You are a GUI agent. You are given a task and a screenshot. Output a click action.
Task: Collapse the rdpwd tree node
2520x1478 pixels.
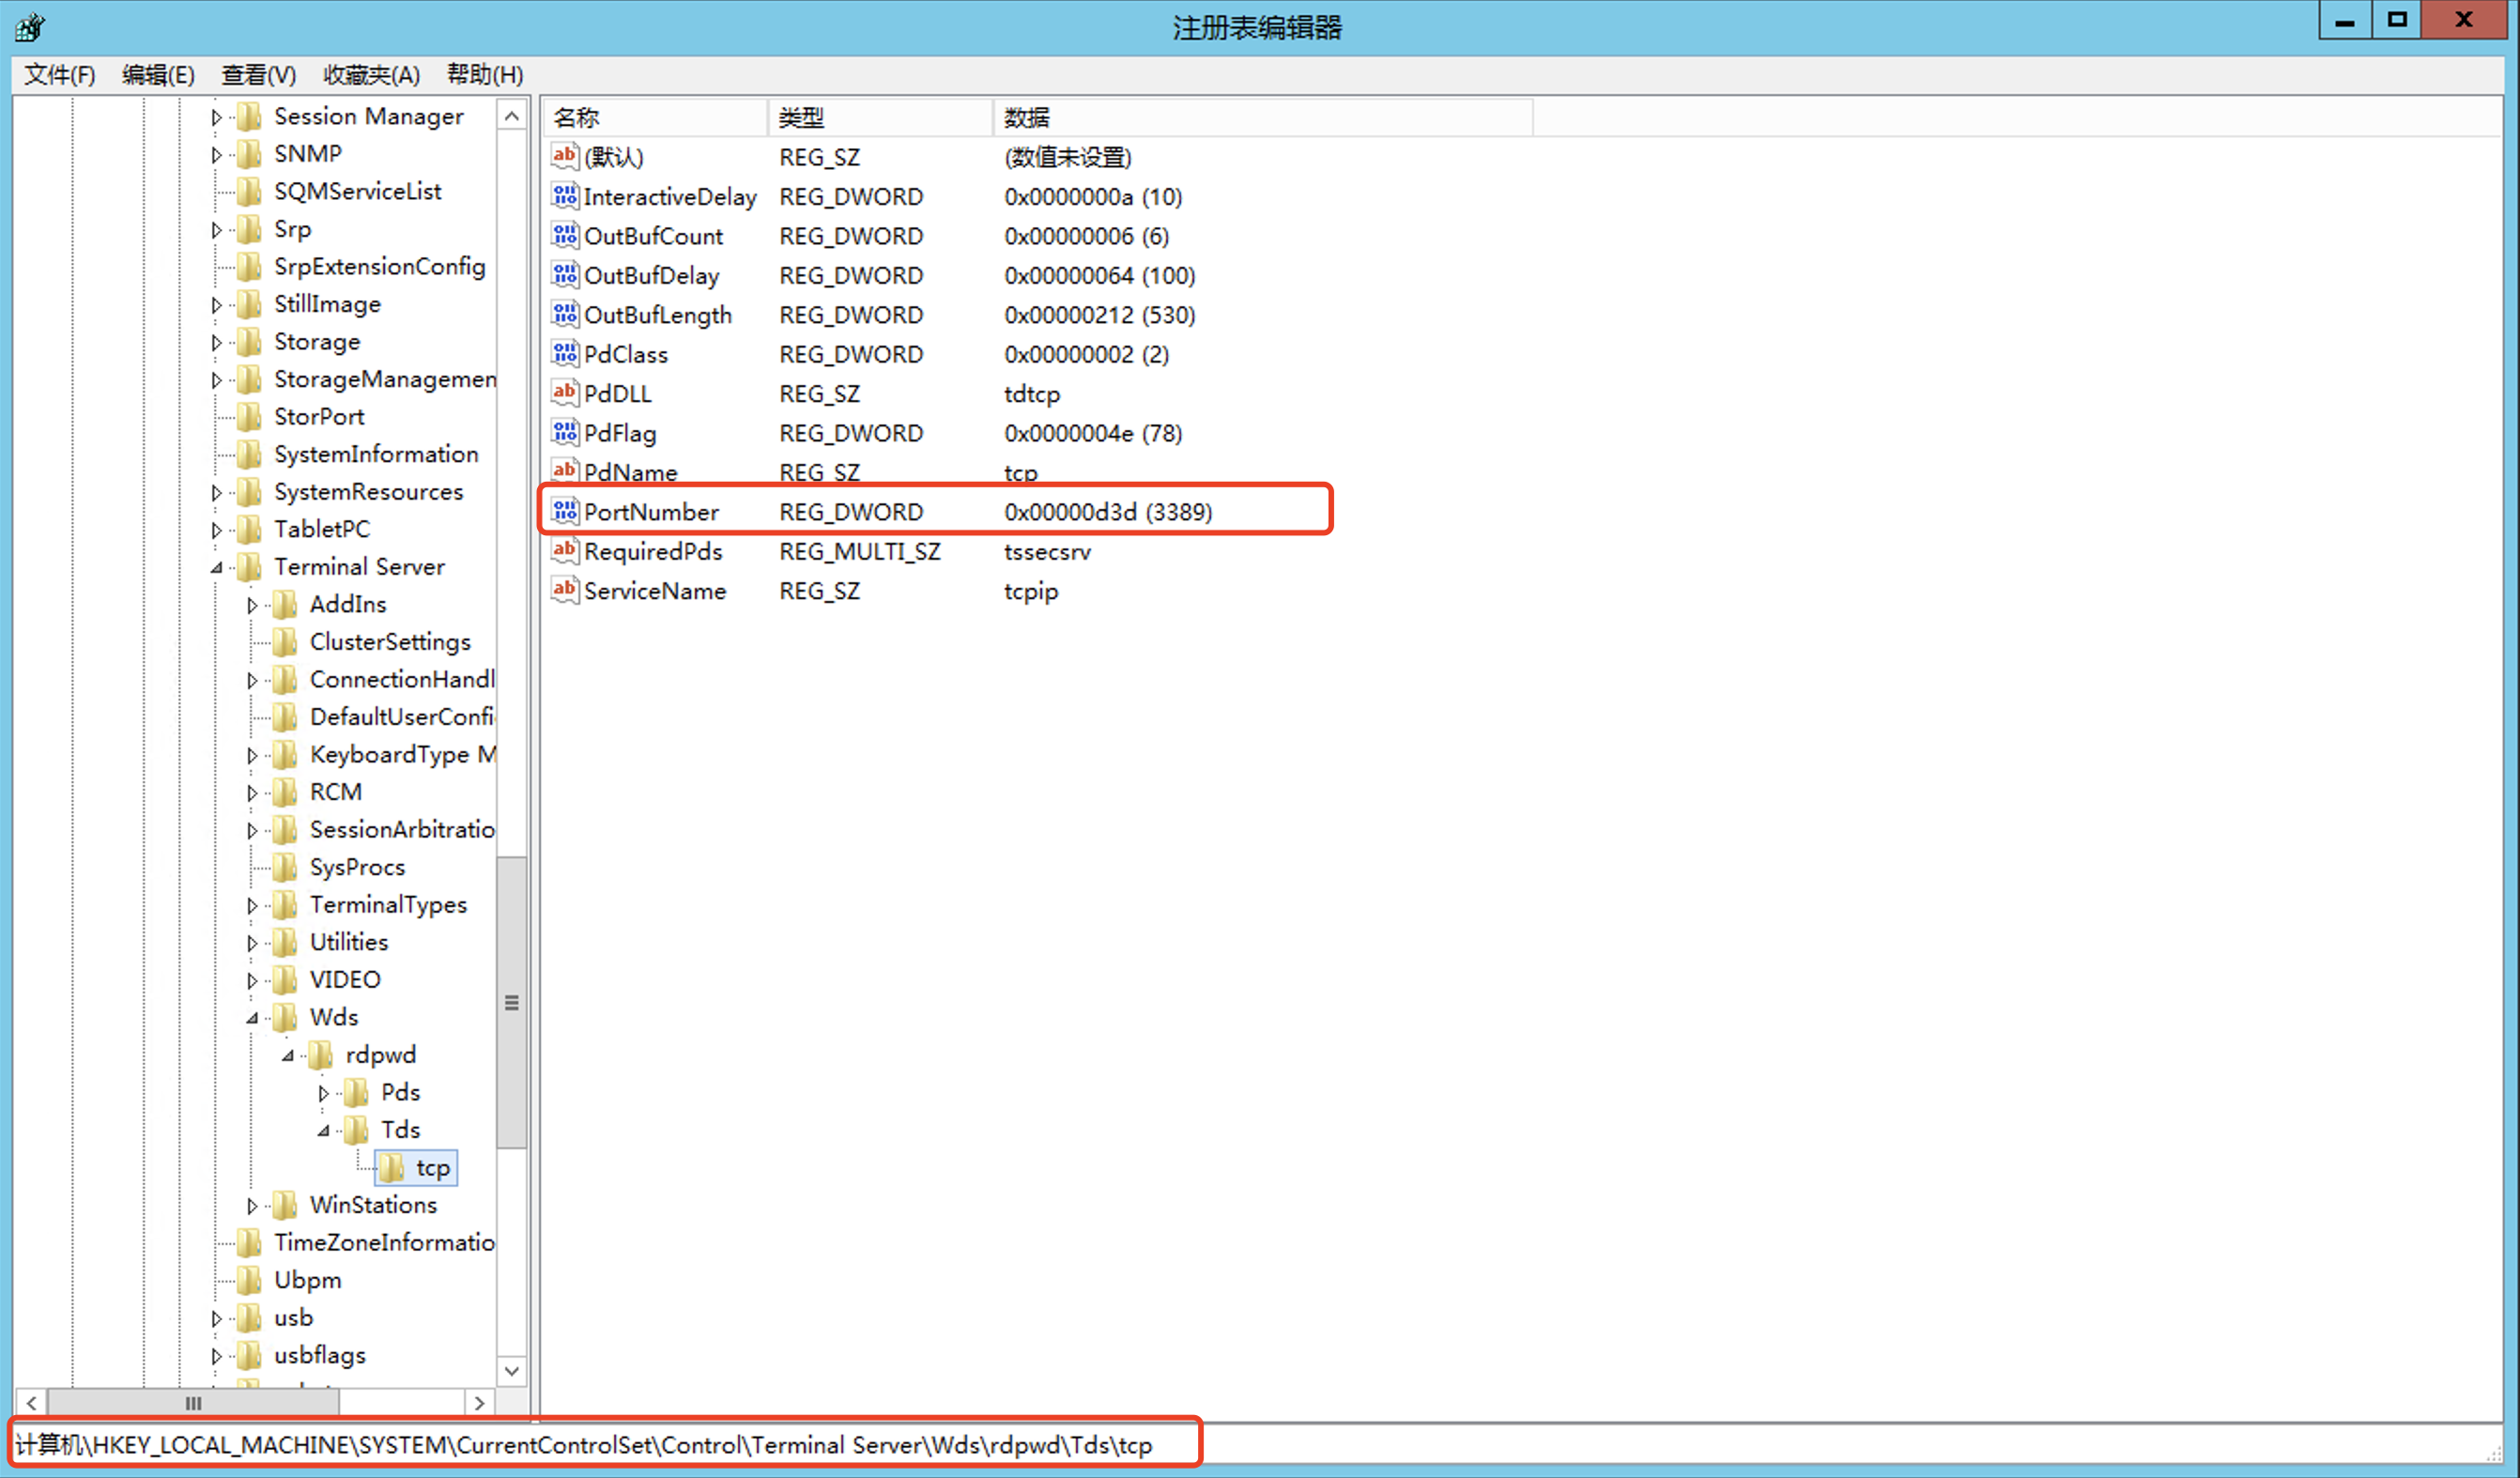point(288,1055)
